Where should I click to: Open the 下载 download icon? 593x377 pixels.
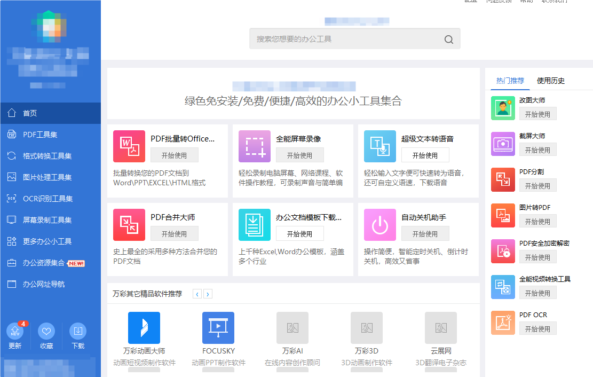pos(77,332)
